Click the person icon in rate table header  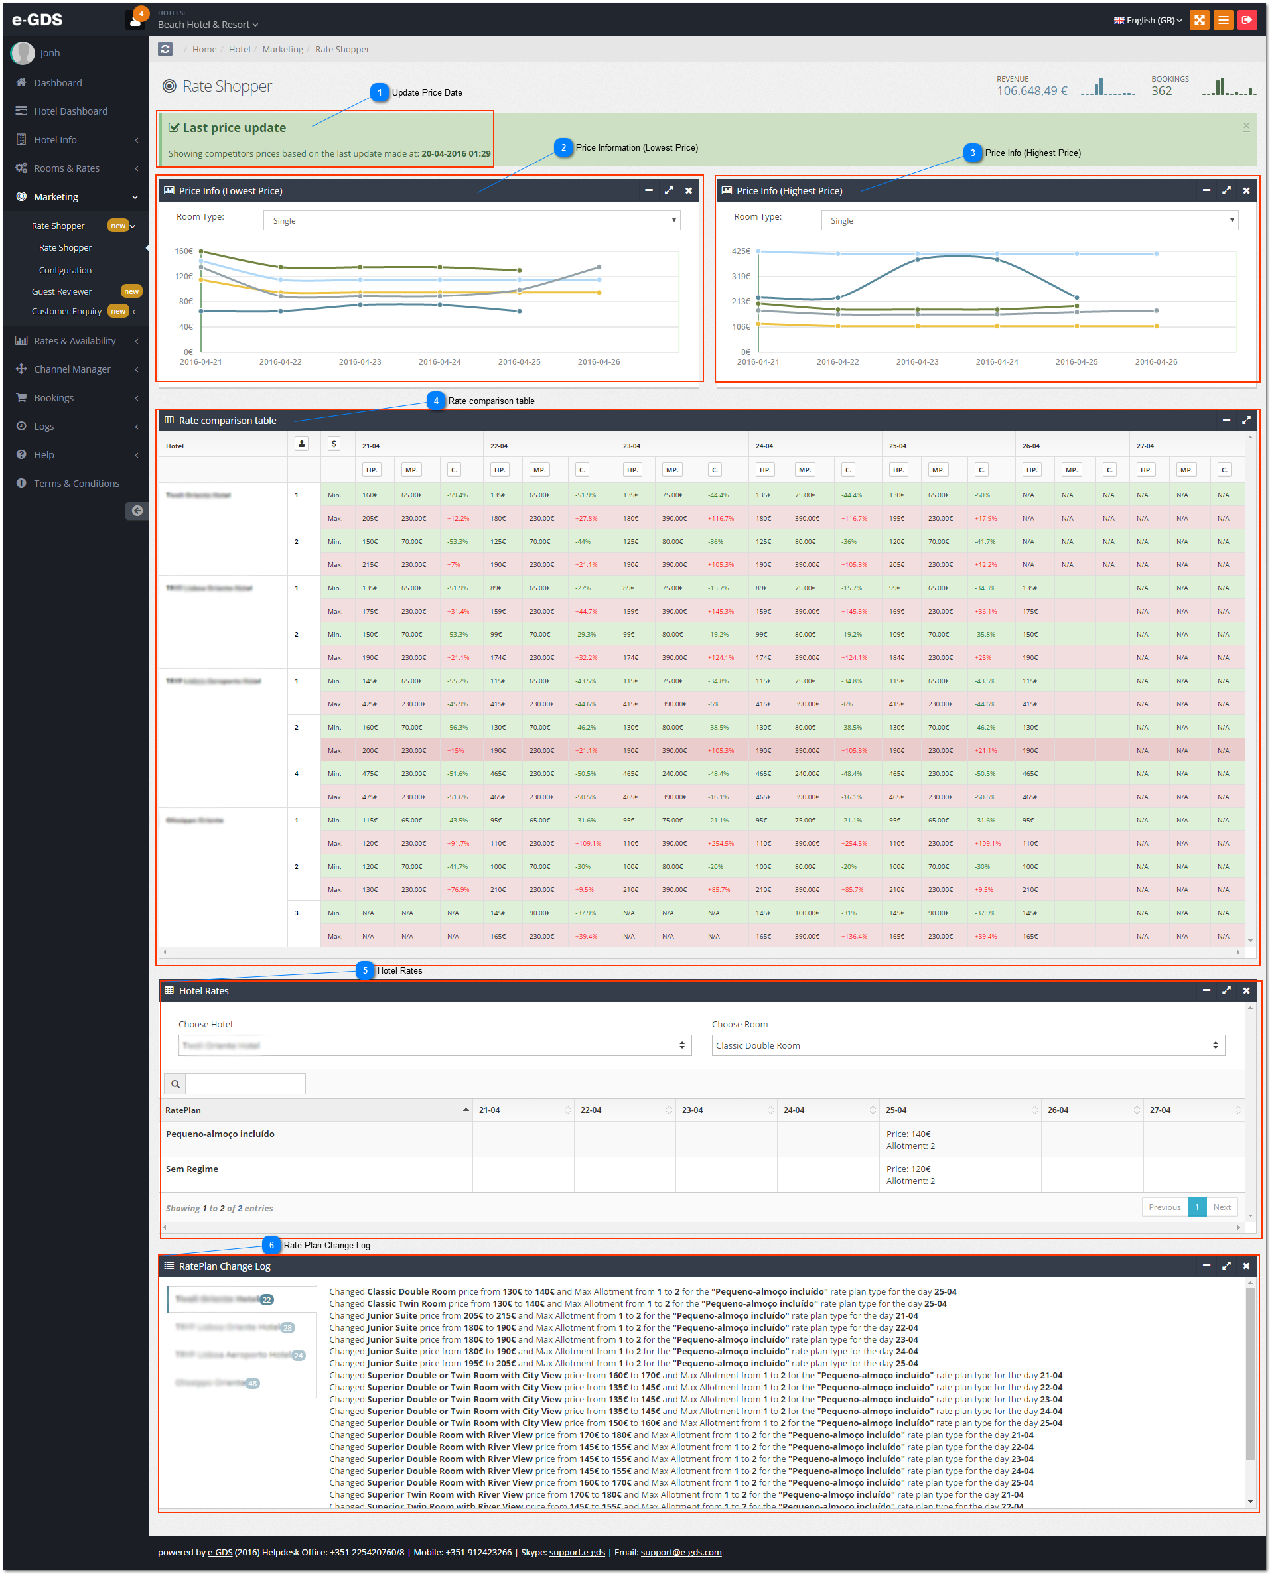pyautogui.click(x=301, y=444)
